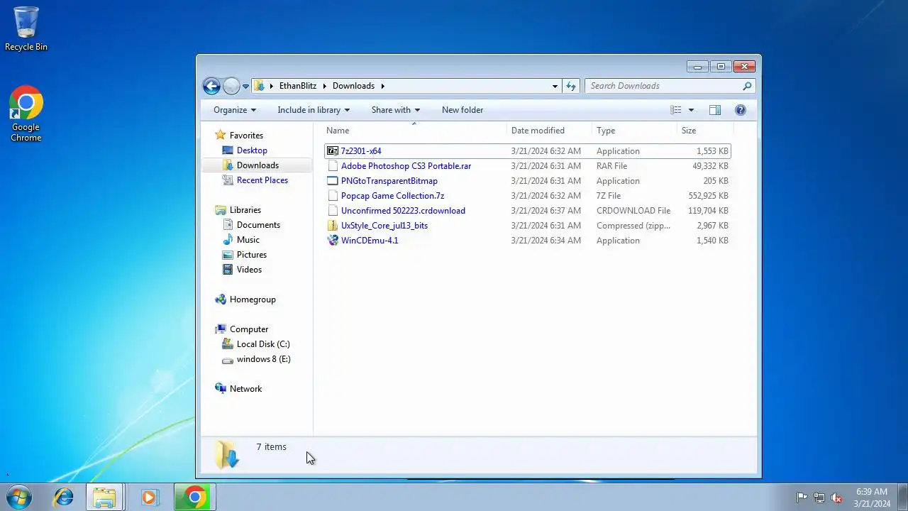908x511 pixels.
Task: Click the Computer group header
Action: tap(248, 329)
